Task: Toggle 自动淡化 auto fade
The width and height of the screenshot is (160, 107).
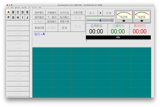Action: 64,13
